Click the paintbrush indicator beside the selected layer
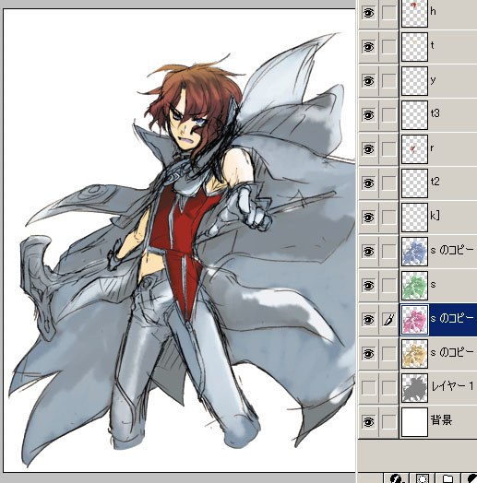The image size is (477, 483). pyautogui.click(x=388, y=320)
